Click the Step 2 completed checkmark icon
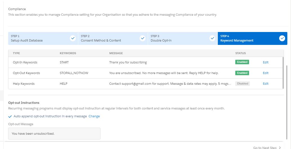This screenshot has height=149, width=291. pos(142,38)
